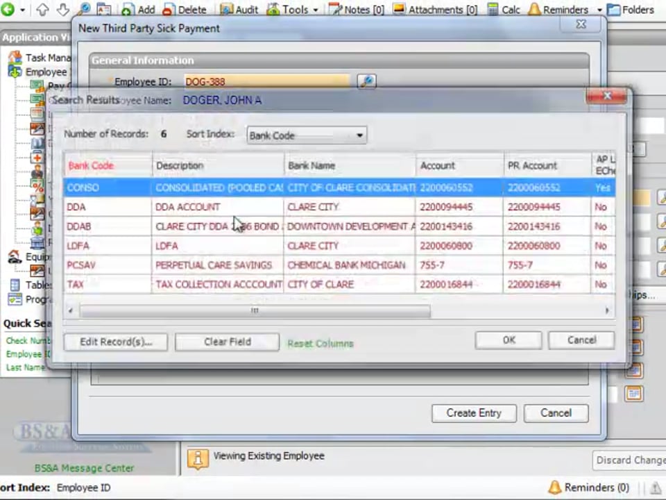Image resolution: width=666 pixels, height=500 pixels.
Task: Click the Reminders bell in status bar
Action: click(x=554, y=487)
